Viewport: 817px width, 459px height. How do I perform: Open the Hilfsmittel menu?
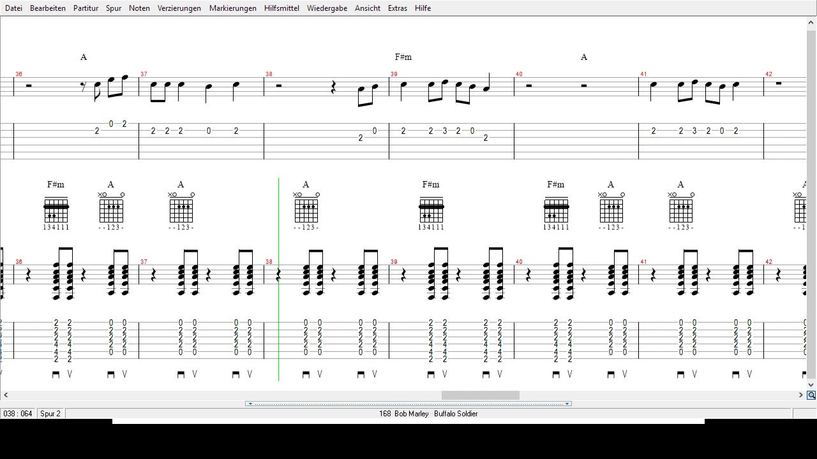pyautogui.click(x=281, y=8)
